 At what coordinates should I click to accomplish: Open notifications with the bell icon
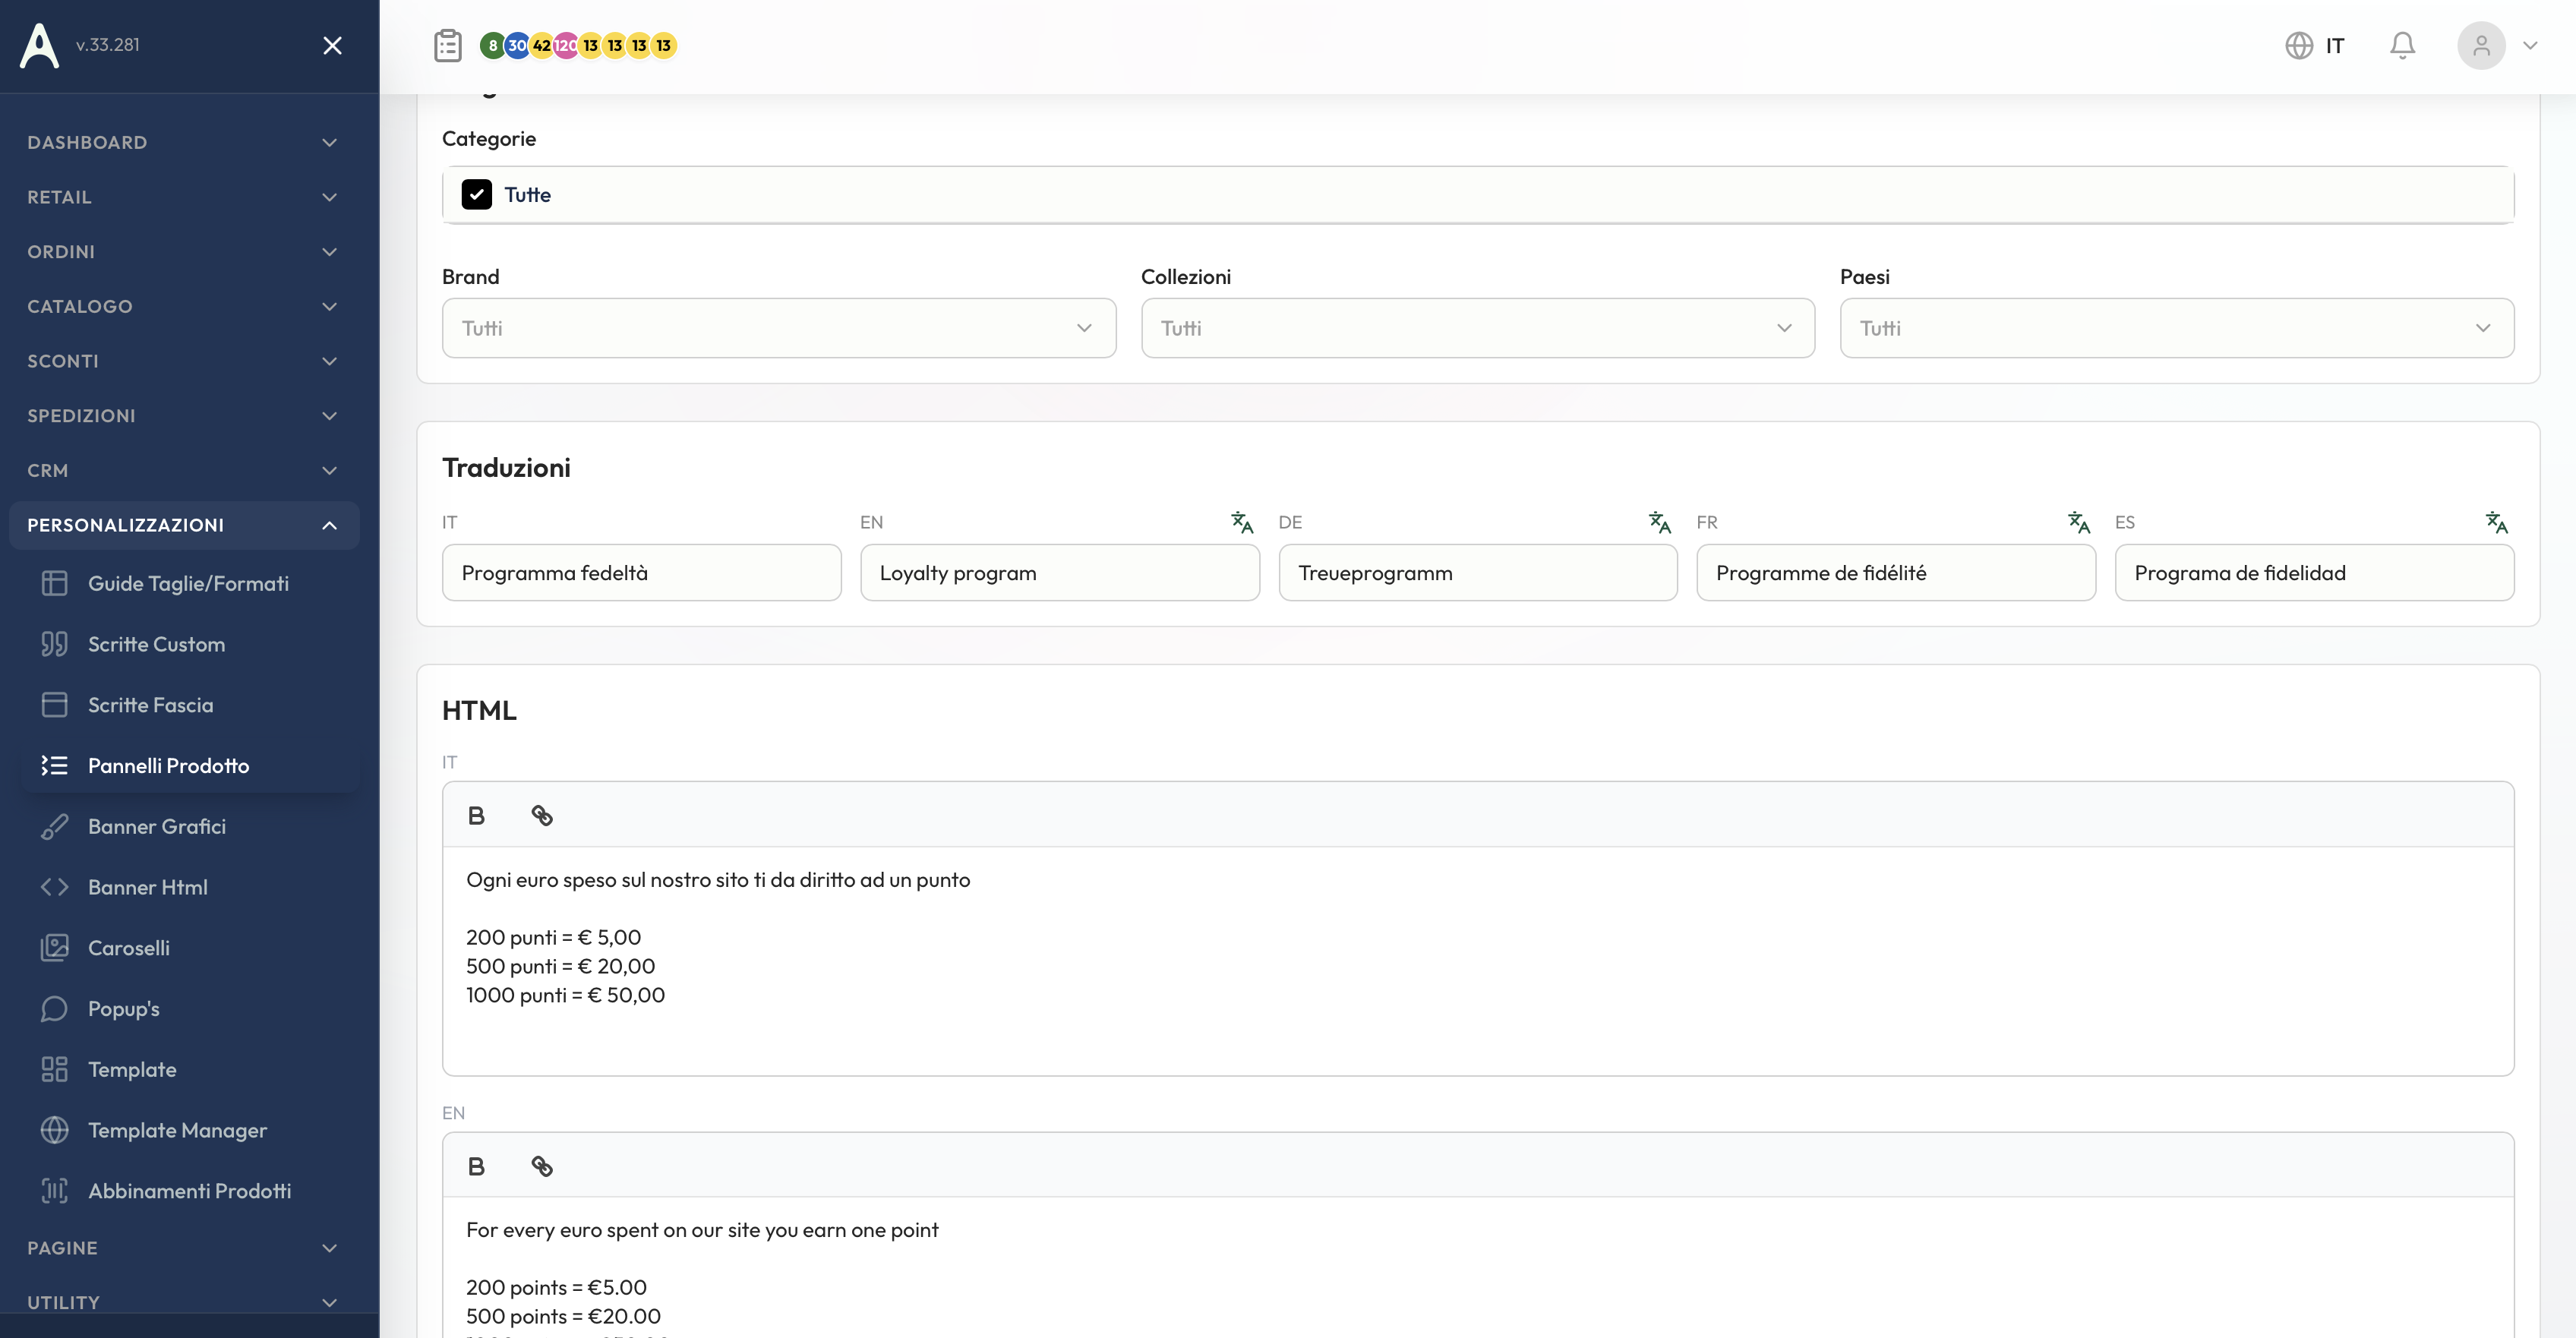[x=2403, y=46]
